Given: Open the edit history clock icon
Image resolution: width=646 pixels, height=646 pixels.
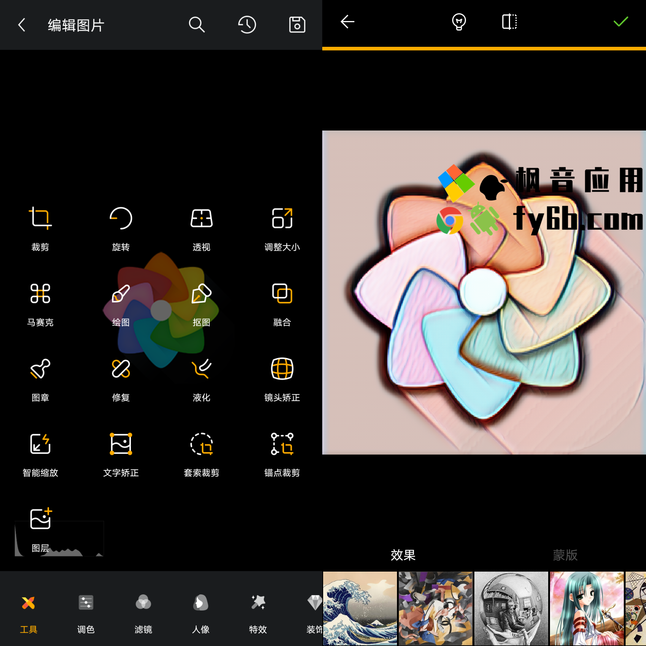Looking at the screenshot, I should pos(247,25).
